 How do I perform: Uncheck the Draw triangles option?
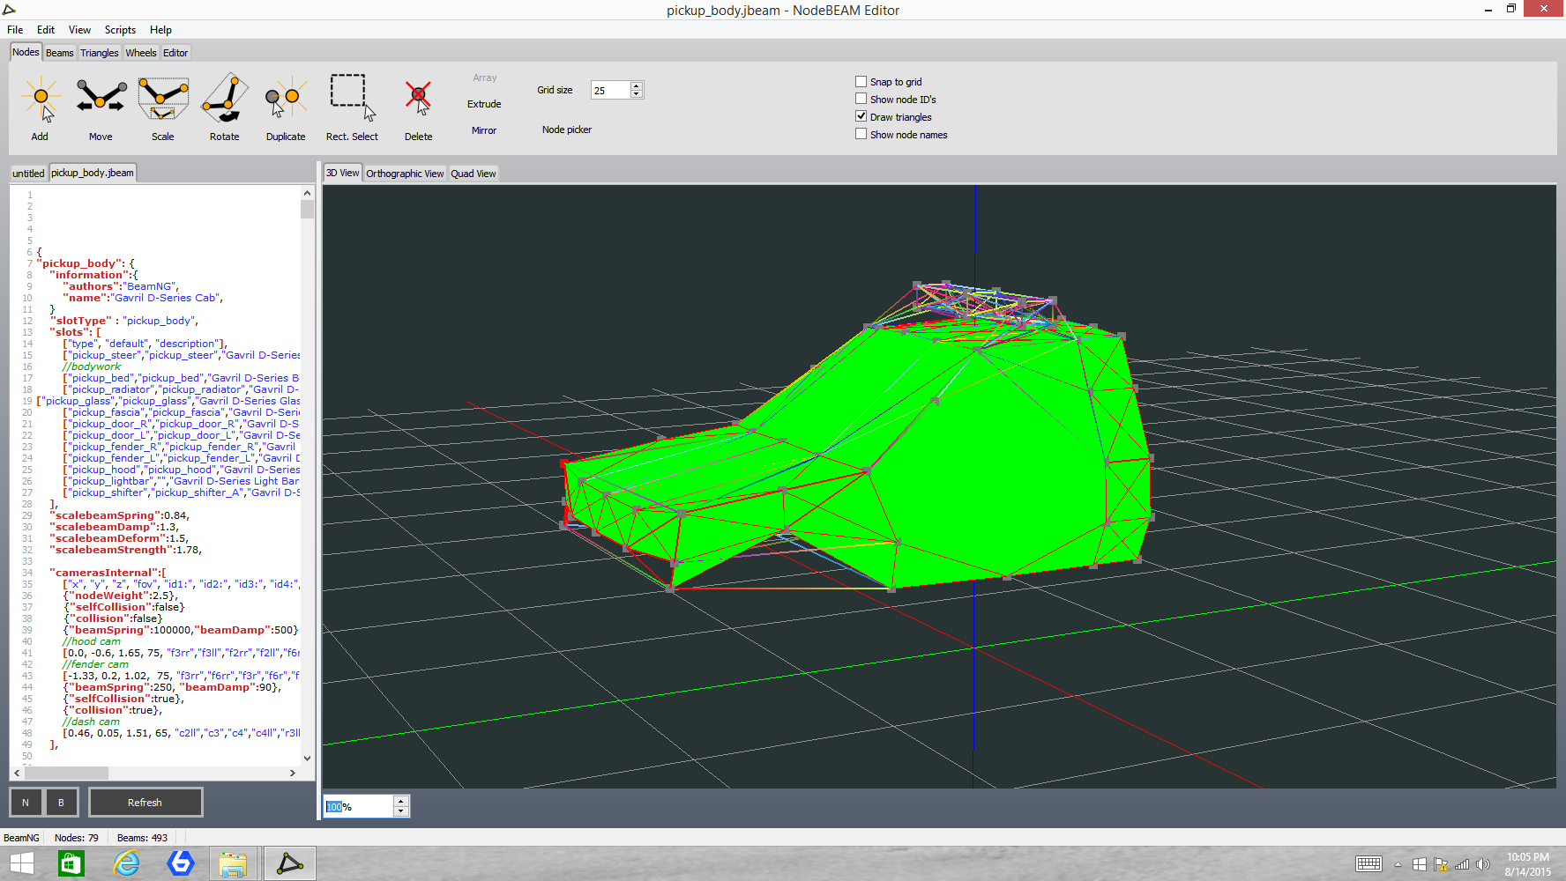[861, 116]
